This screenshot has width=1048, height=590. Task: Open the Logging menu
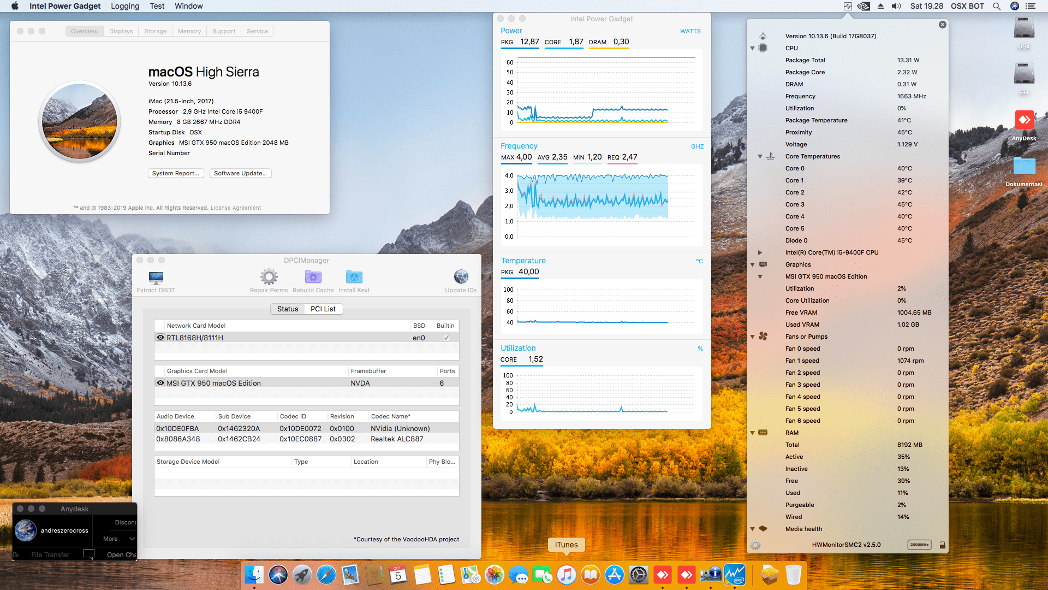(125, 6)
